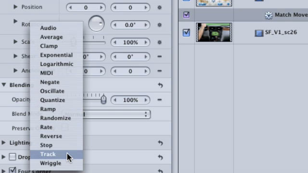Choose Exponential parameter behavior
The image size is (308, 173).
56,55
